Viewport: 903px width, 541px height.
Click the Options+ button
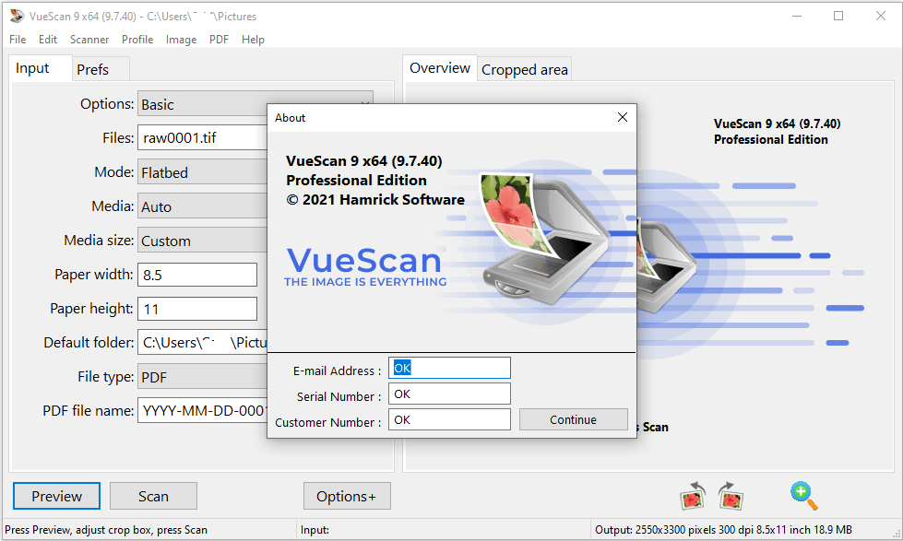coord(347,496)
